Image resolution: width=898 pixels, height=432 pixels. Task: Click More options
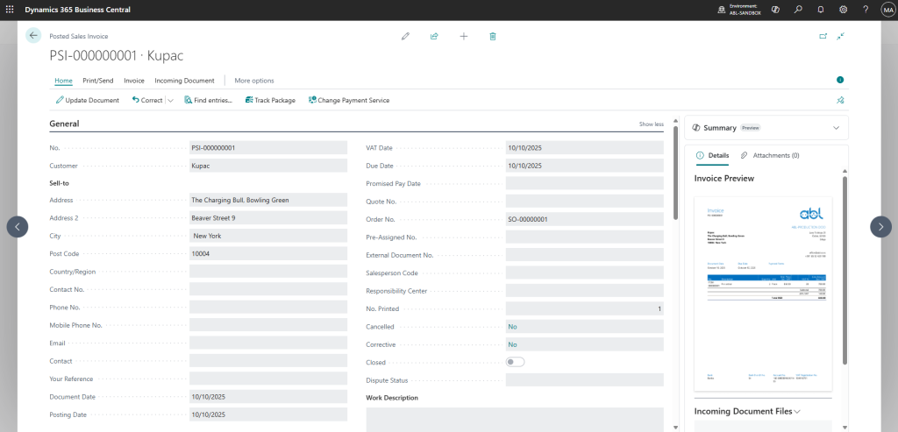tap(254, 81)
